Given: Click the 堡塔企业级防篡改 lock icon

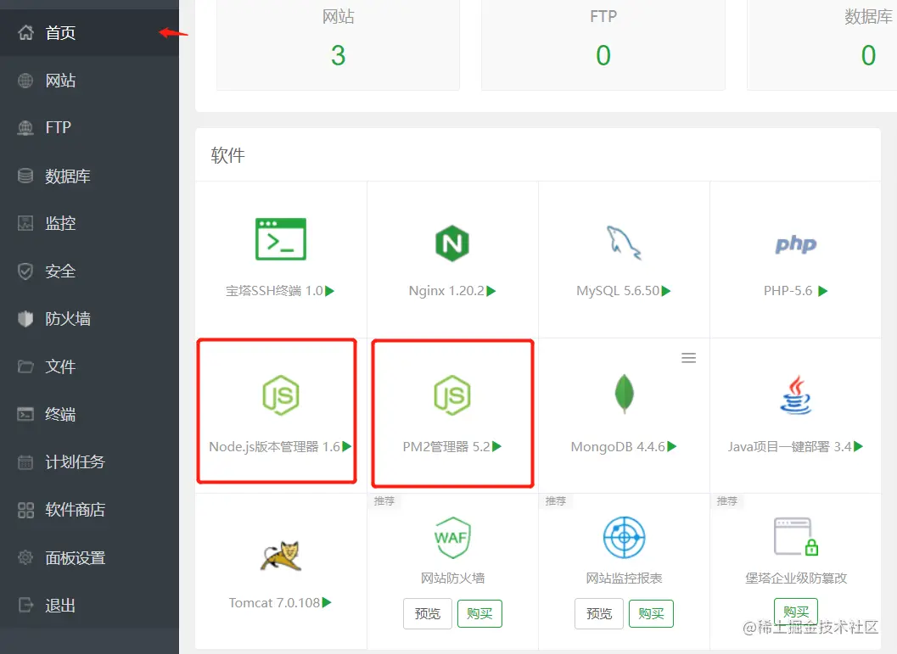Looking at the screenshot, I should coord(796,536).
